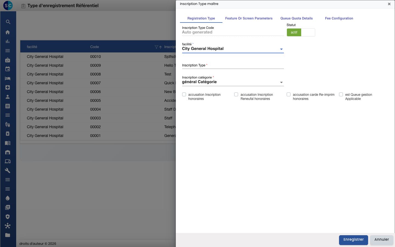Select the hospital bed icon in sidebar
This screenshot has height=247, width=395.
tap(8, 78)
